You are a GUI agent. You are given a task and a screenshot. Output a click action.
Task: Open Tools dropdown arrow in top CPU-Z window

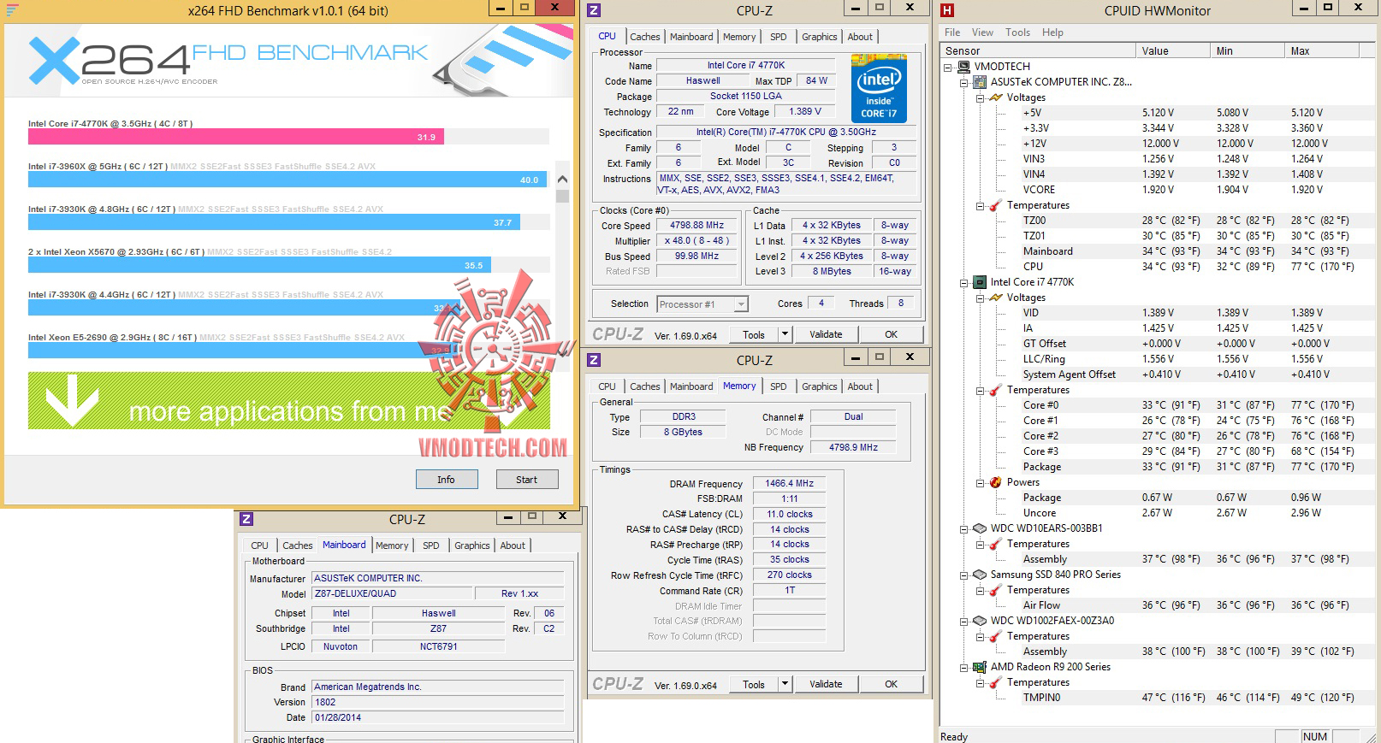785,334
